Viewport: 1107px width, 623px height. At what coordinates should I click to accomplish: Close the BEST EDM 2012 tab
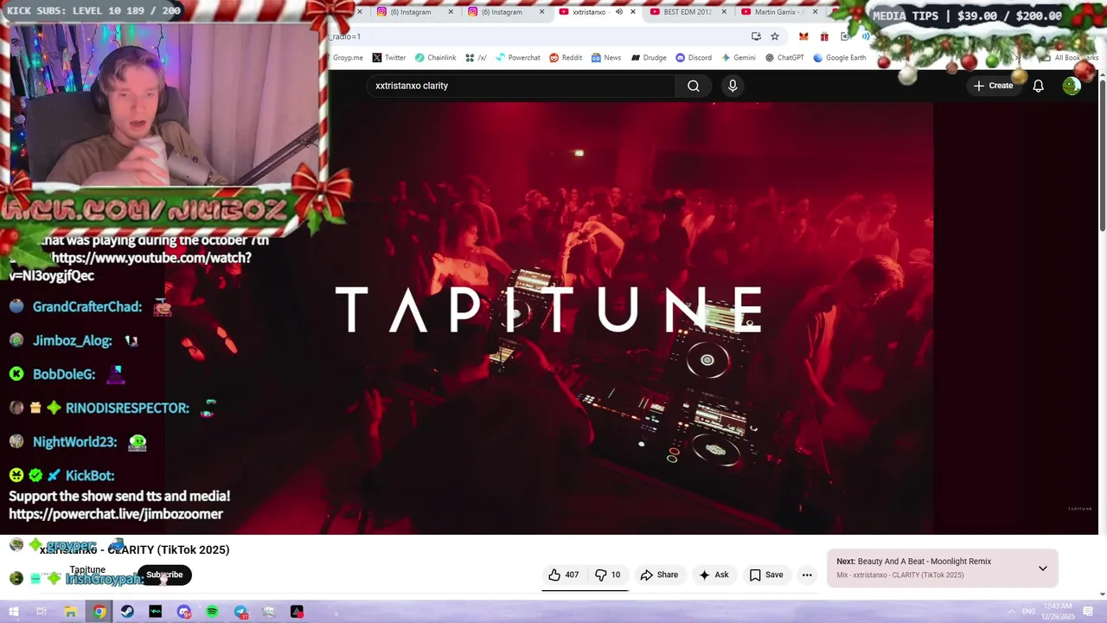[x=723, y=12]
